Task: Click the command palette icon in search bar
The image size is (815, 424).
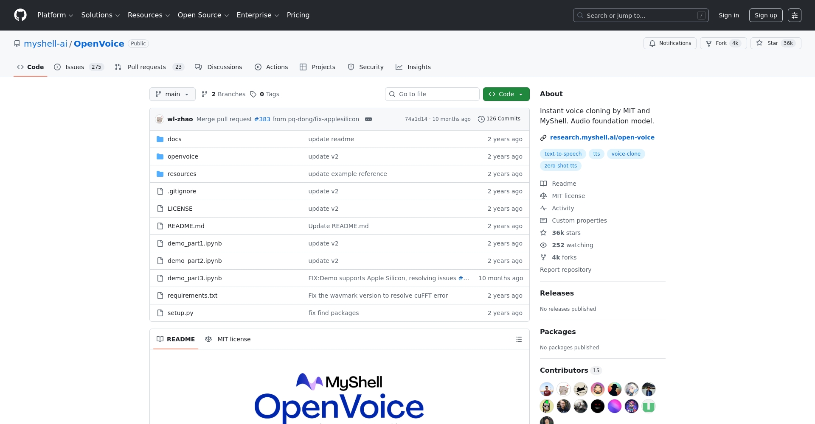Action: 701,15
